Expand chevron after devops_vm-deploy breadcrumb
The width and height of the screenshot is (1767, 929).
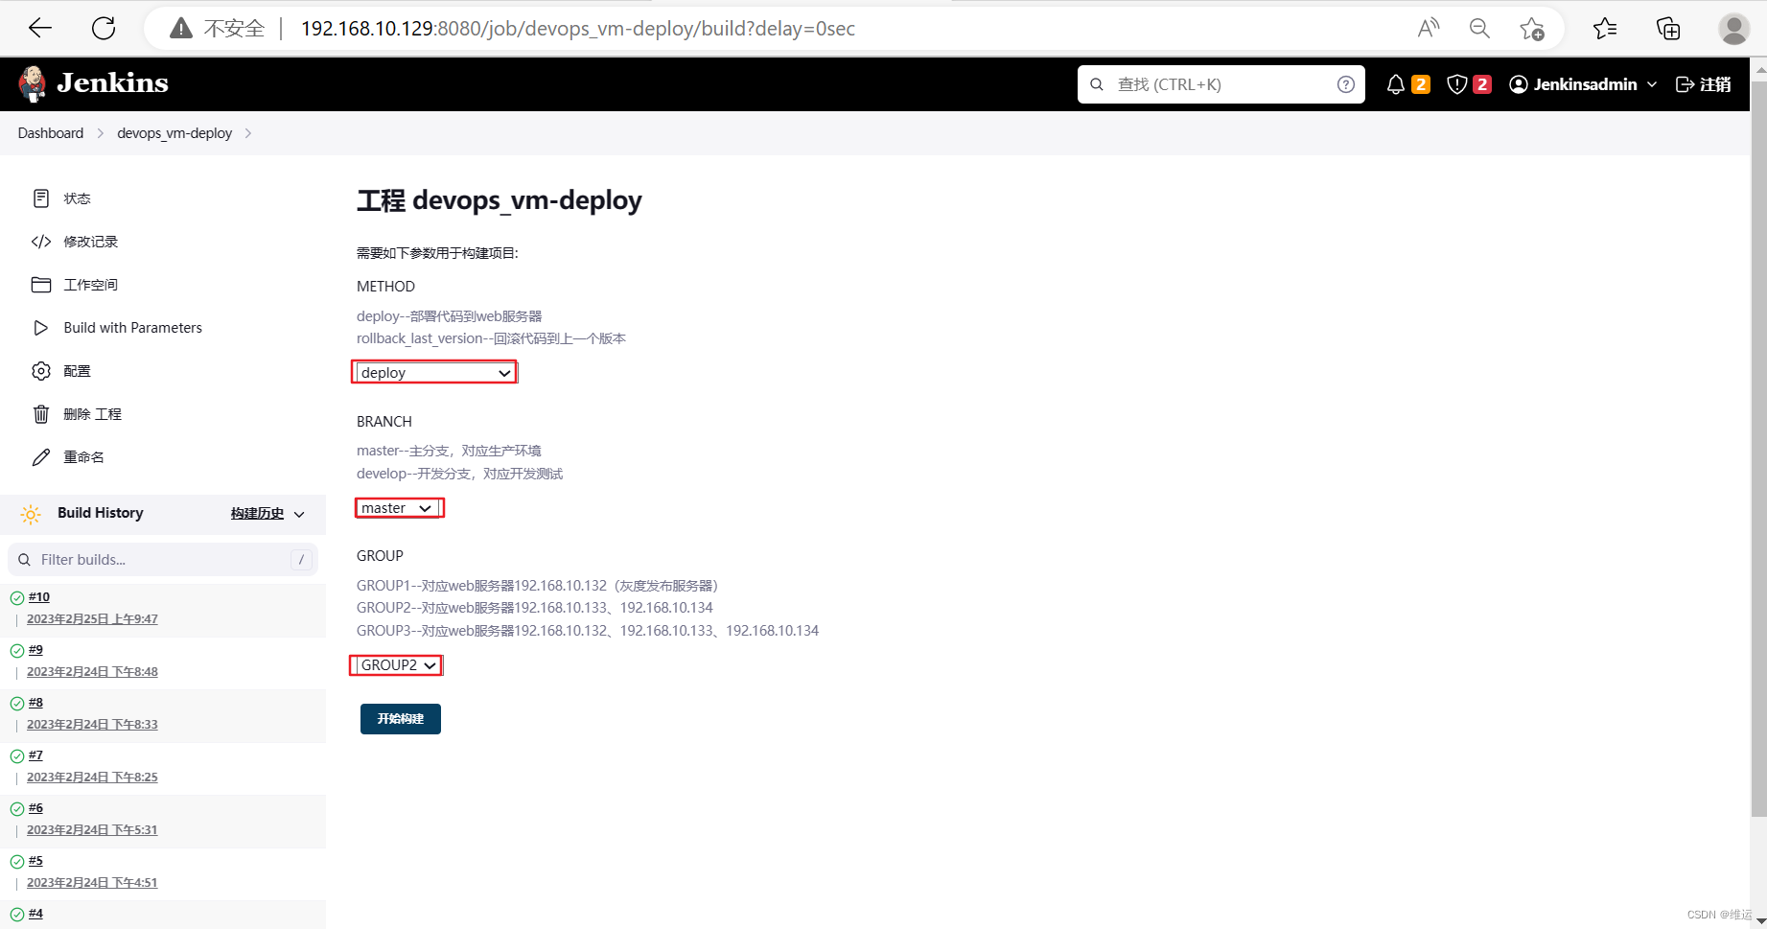[x=248, y=133]
